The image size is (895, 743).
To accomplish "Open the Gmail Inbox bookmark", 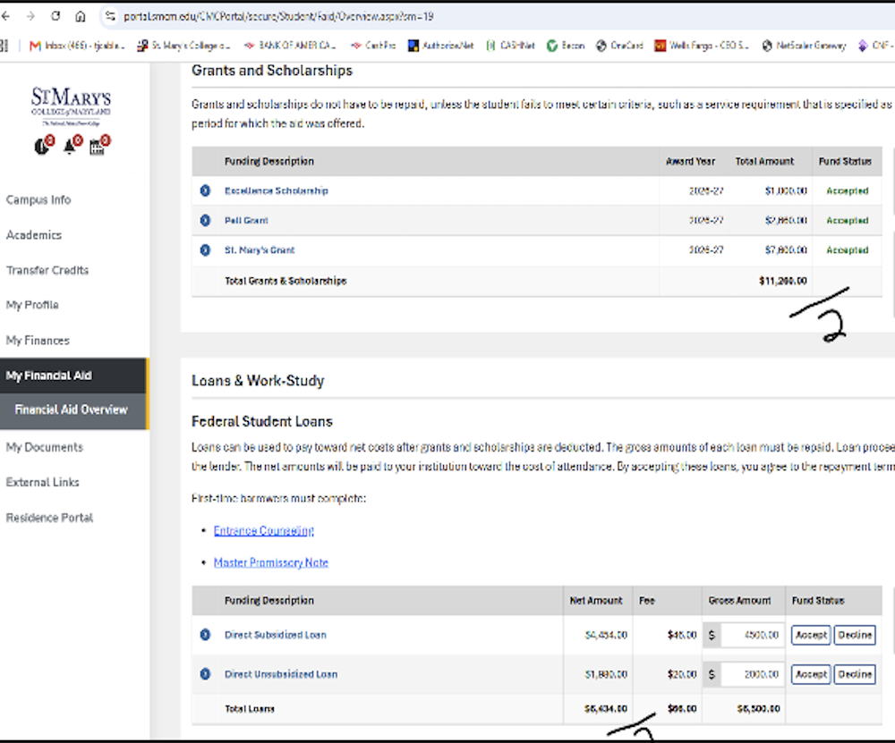I will pos(76,46).
